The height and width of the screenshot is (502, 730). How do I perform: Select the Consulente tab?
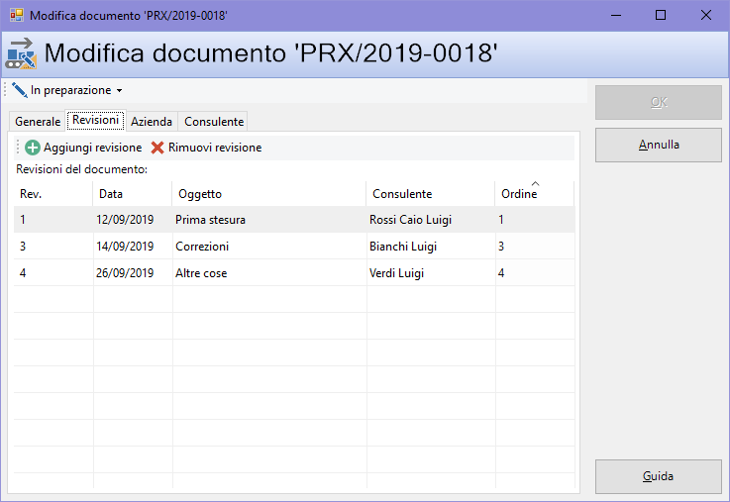[213, 122]
